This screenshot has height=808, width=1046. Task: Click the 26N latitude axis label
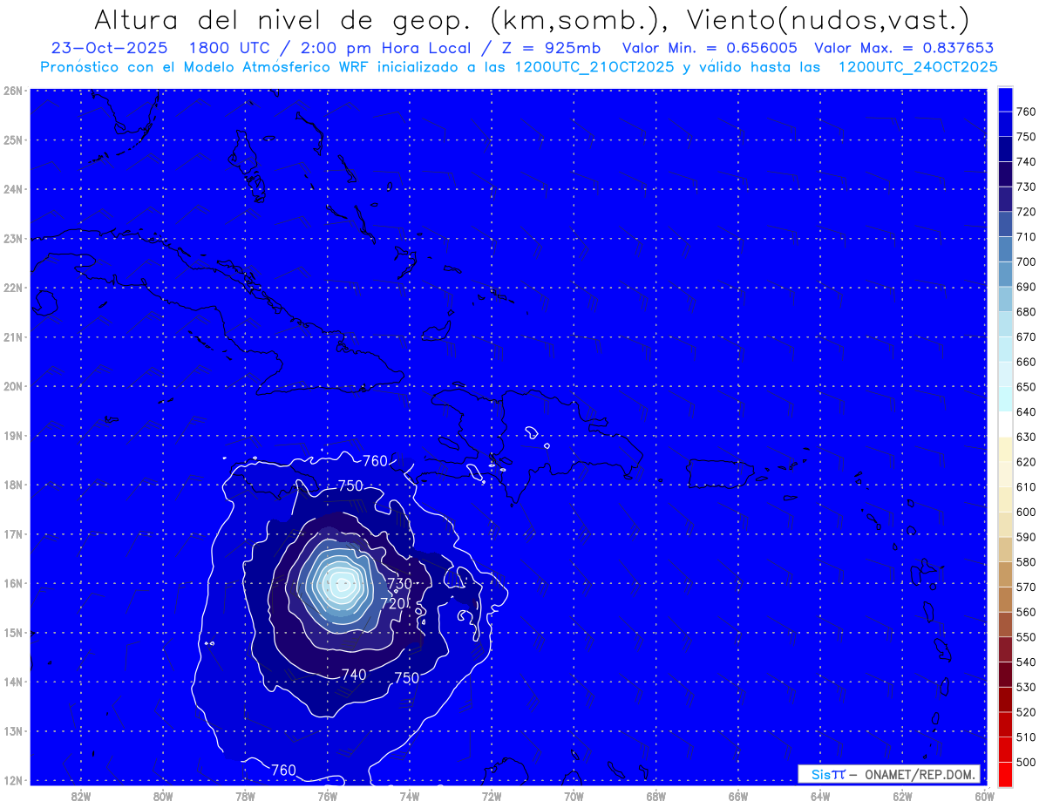pyautogui.click(x=12, y=91)
